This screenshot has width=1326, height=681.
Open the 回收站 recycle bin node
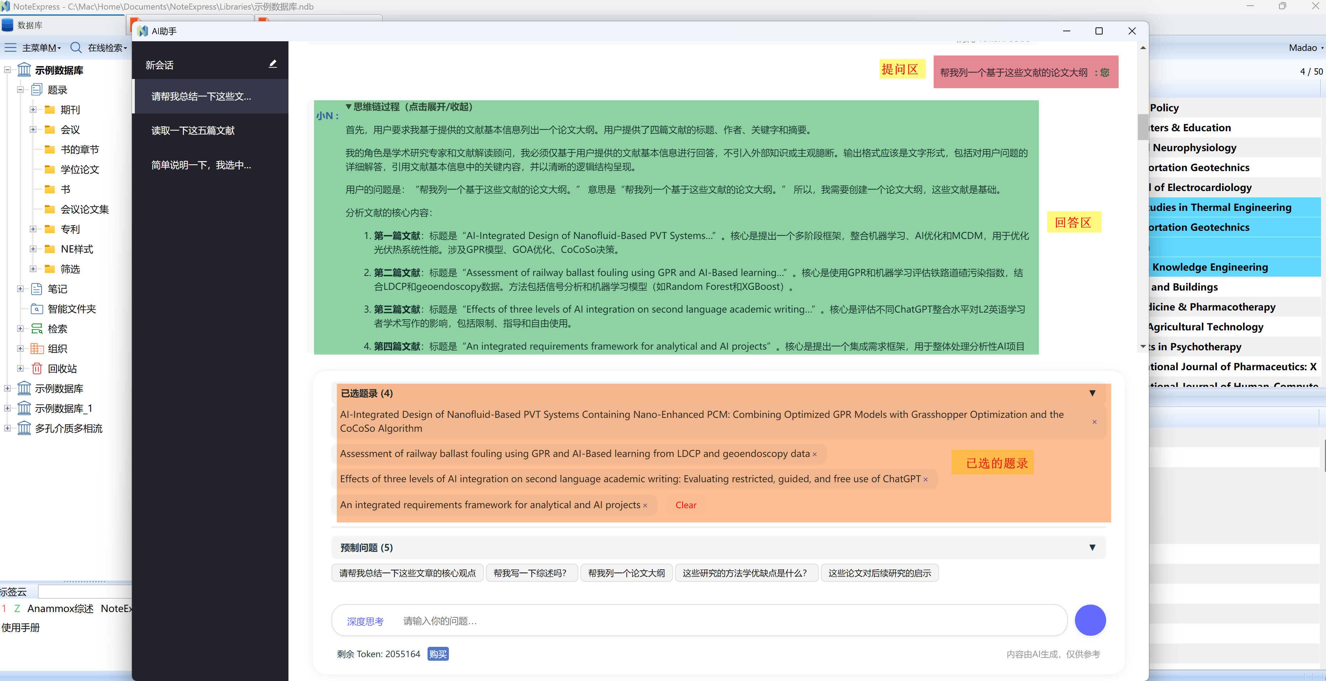(62, 368)
